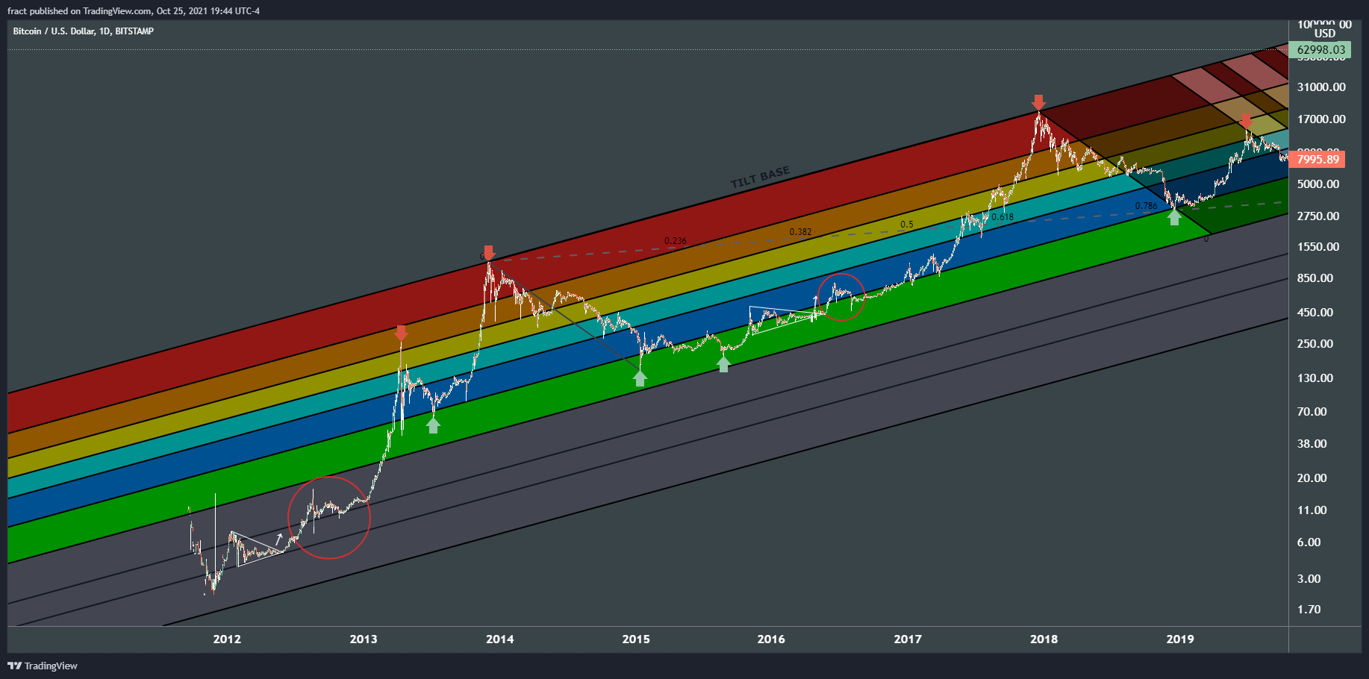This screenshot has height=679, width=1369.
Task: Select the green up arrow below the mid-2013 low
Action: [x=434, y=425]
